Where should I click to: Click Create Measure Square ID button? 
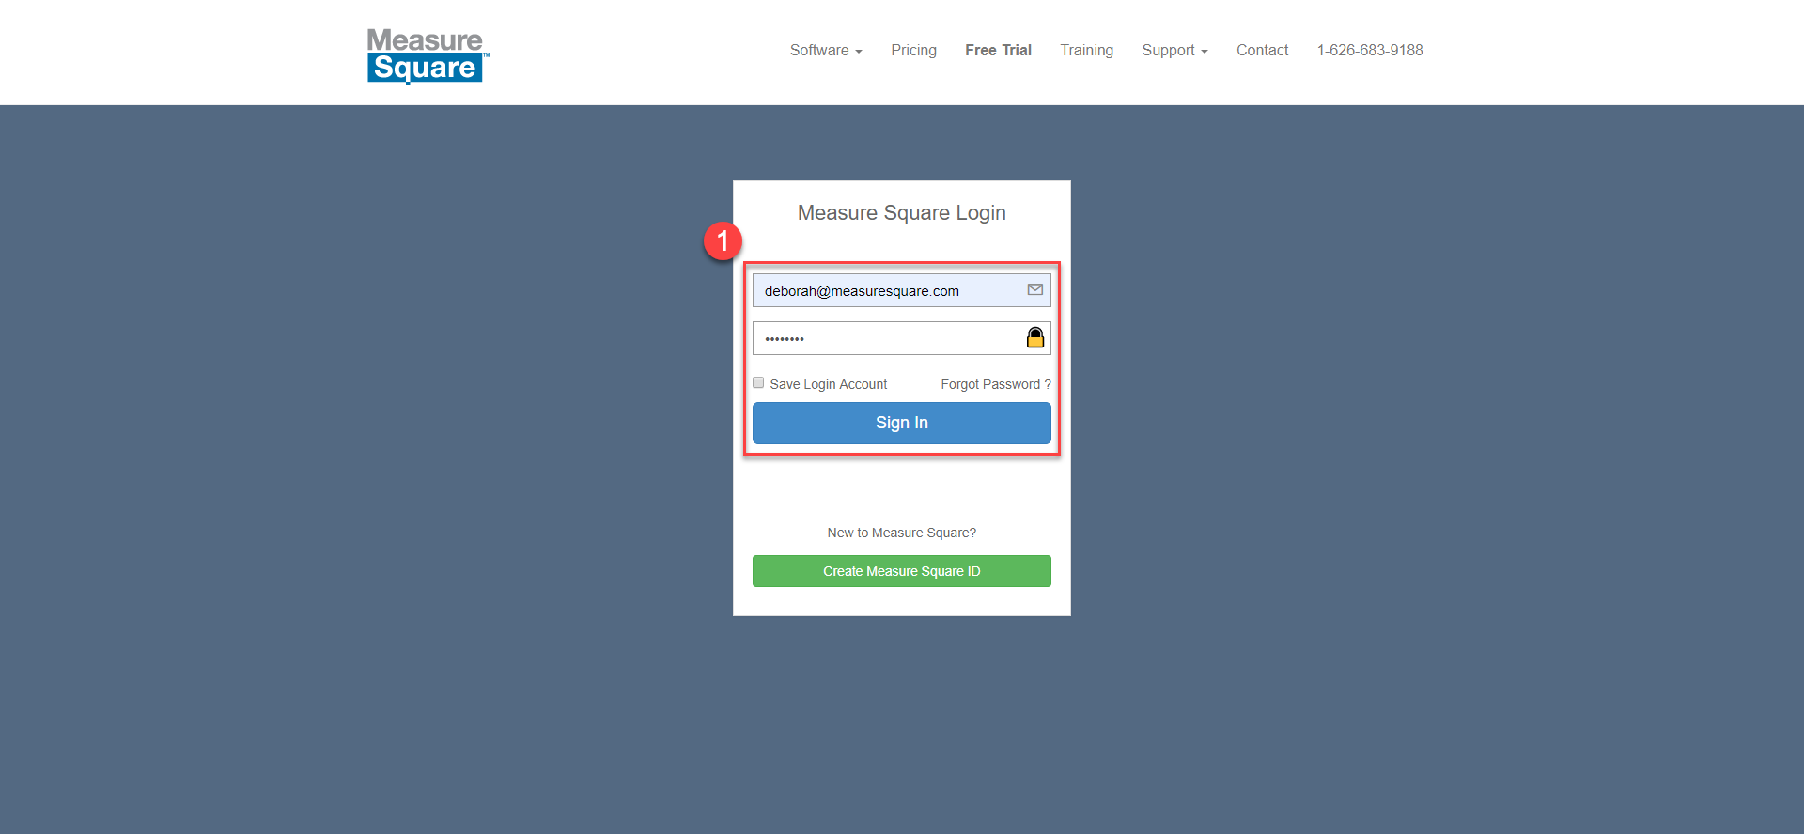[901, 571]
